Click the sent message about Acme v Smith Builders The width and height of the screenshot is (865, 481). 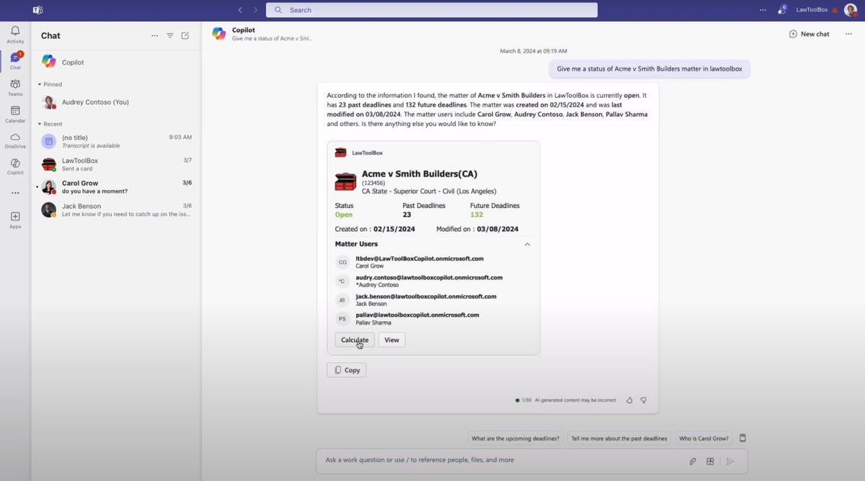pyautogui.click(x=650, y=68)
